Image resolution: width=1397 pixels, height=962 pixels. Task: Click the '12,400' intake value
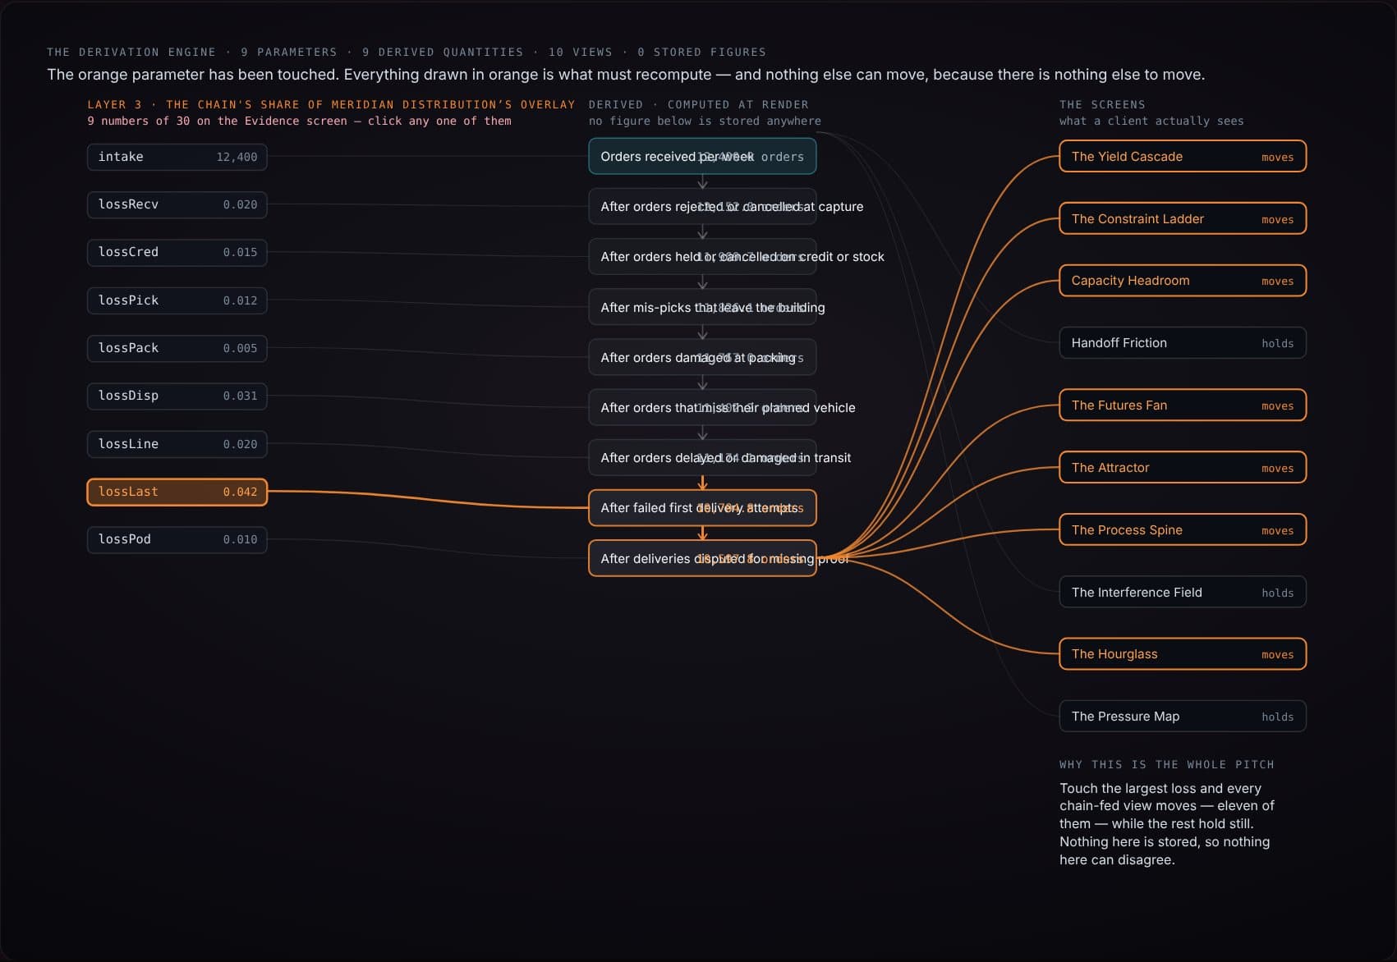[237, 157]
